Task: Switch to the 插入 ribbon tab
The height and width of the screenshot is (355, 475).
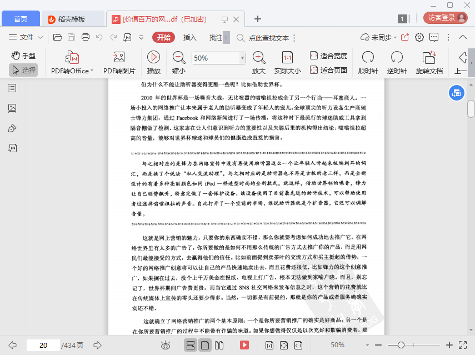Action: (x=190, y=38)
